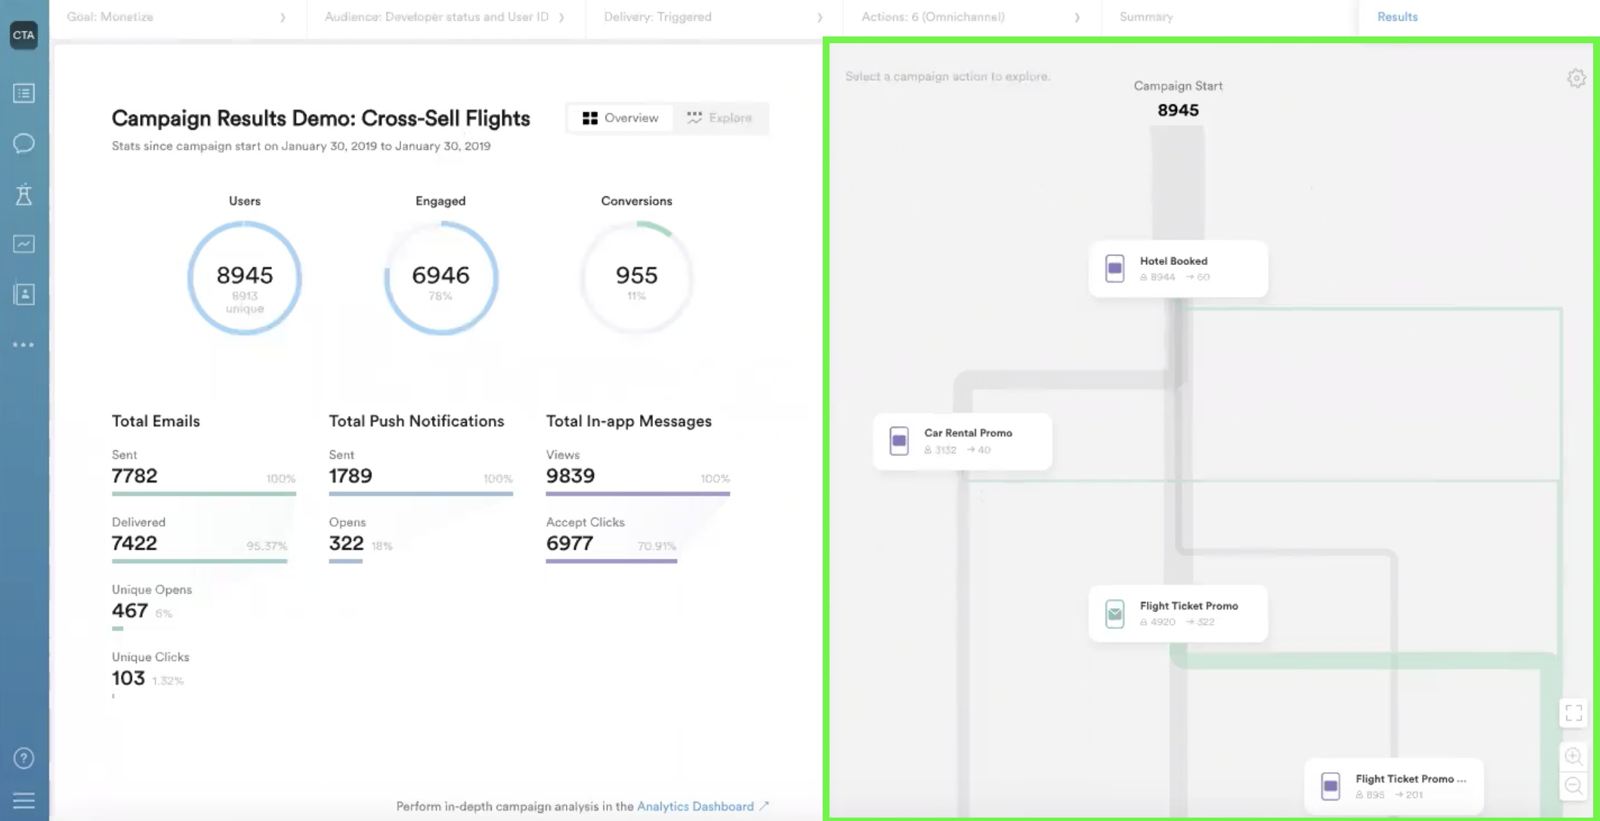The width and height of the screenshot is (1600, 821).
Task: Go to the Goal: Monetize step
Action: [x=110, y=16]
